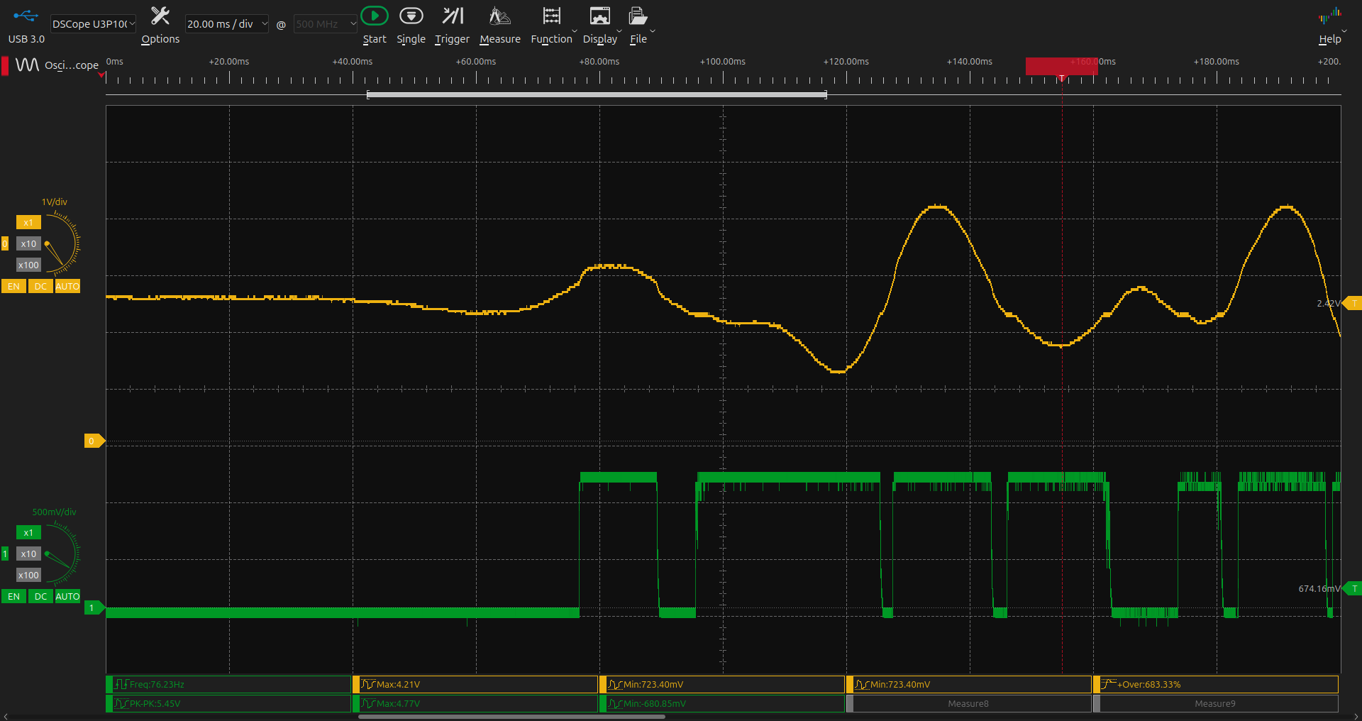Click AUTO on green channel 1
The image size is (1362, 721).
[67, 597]
